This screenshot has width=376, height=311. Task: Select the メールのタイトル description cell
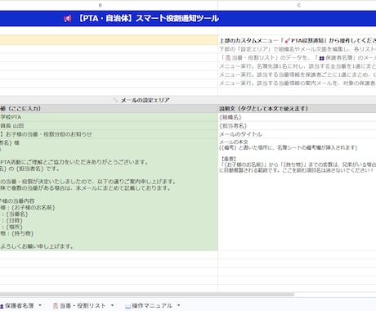tap(297, 134)
